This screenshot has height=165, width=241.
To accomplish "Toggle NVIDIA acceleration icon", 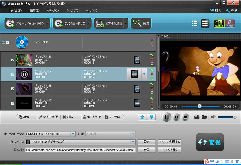I will [219, 23].
